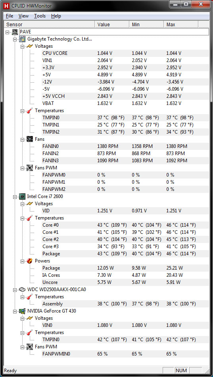Image resolution: width=213 pixels, height=377 pixels.
Task: Click the Max column header
Action: point(181,24)
